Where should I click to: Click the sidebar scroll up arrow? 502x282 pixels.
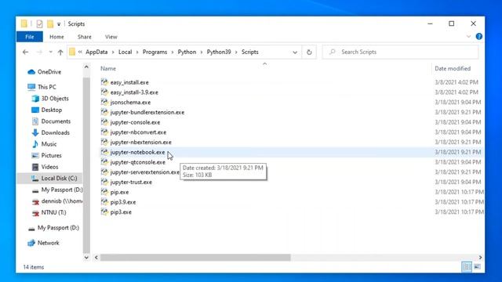tap(86, 67)
